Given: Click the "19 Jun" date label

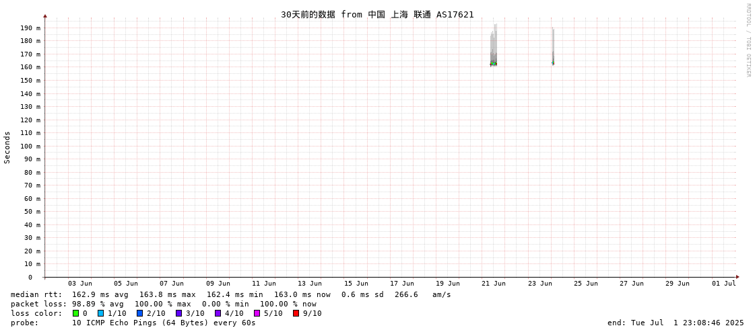Looking at the screenshot, I should (448, 284).
